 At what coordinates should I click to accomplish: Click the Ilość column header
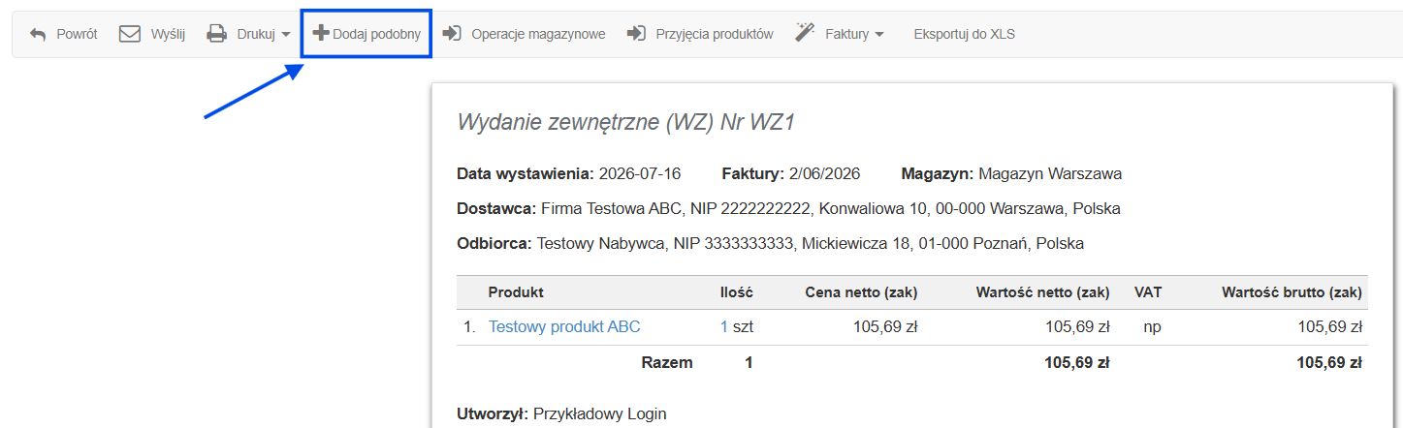tap(736, 291)
